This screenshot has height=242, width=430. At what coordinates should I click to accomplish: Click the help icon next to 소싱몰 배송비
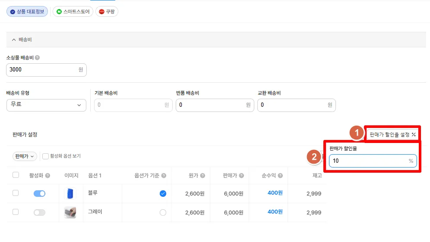click(x=37, y=58)
